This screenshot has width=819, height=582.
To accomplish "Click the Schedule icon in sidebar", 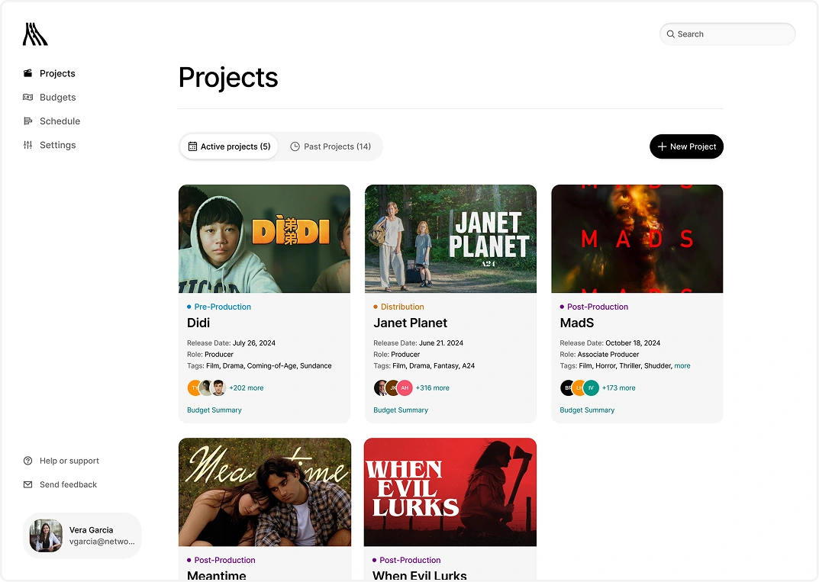I will (x=27, y=121).
